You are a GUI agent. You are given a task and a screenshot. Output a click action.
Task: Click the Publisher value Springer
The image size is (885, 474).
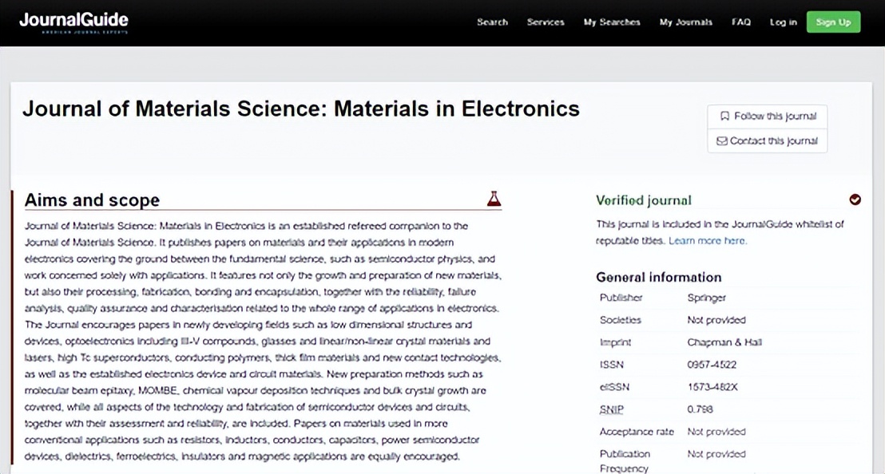(x=707, y=298)
